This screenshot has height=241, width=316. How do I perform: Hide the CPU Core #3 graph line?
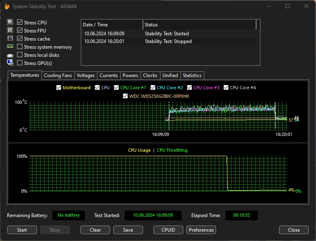189,88
